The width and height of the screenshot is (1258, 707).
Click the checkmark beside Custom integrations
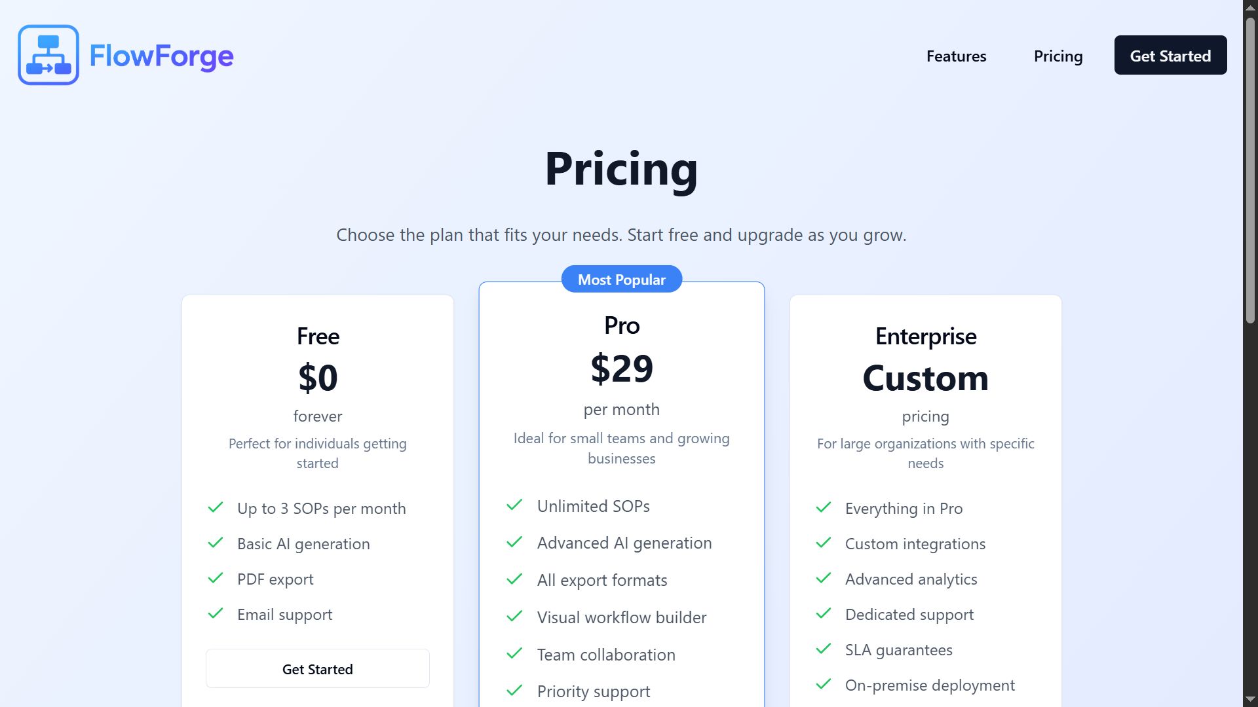pyautogui.click(x=824, y=543)
